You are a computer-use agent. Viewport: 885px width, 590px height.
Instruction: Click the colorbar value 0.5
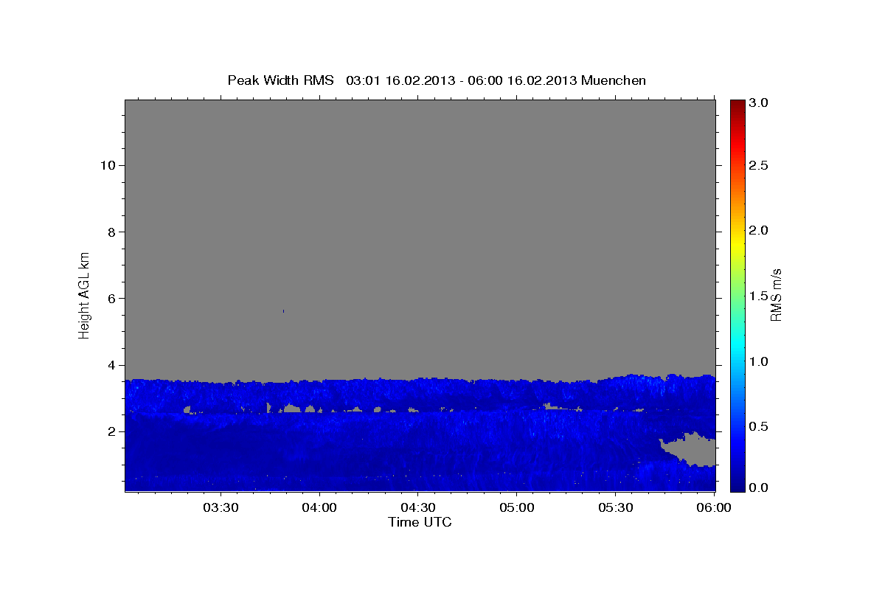[760, 426]
